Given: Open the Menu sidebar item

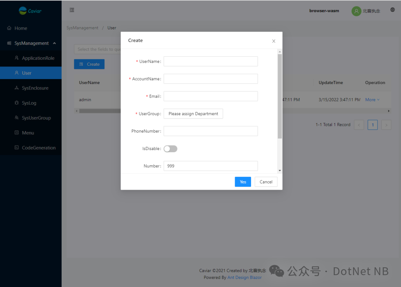Looking at the screenshot, I should click(x=31, y=133).
